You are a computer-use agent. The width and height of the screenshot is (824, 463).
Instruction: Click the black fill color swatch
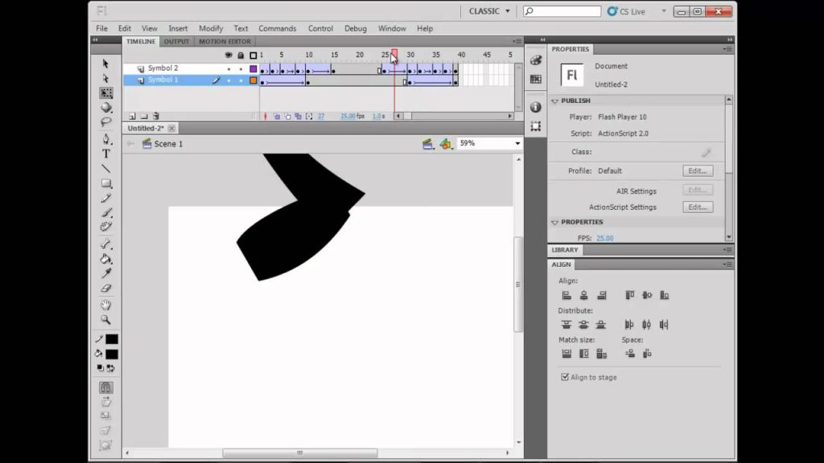(x=112, y=354)
